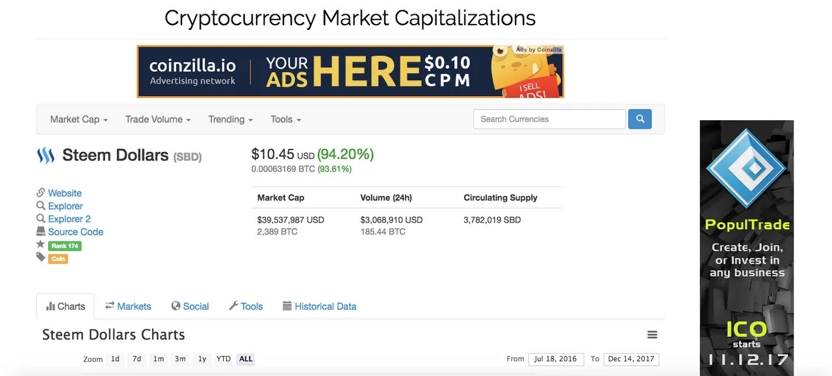Click the PopulTrade ICO side advertisement
The image size is (832, 376).
747,248
